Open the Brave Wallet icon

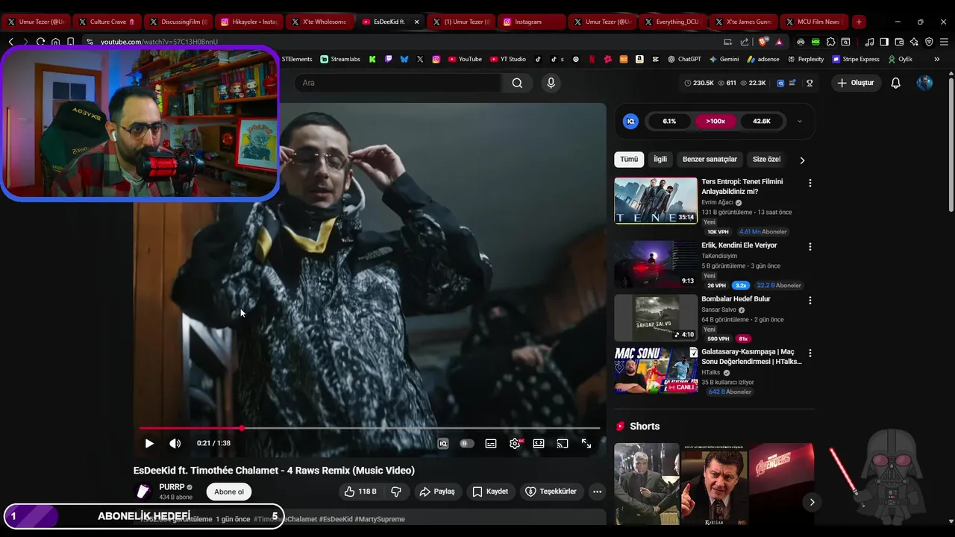(x=899, y=42)
